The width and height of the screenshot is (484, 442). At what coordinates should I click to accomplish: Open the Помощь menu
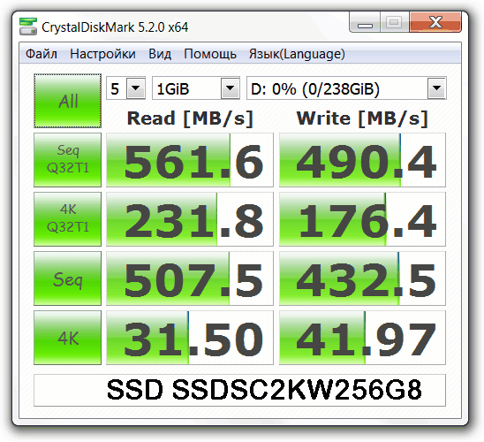coord(210,54)
